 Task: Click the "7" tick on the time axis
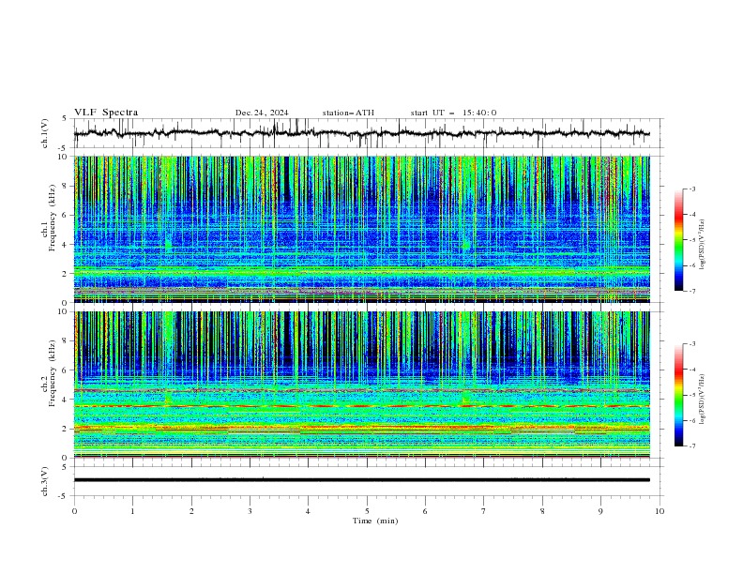pyautogui.click(x=484, y=511)
